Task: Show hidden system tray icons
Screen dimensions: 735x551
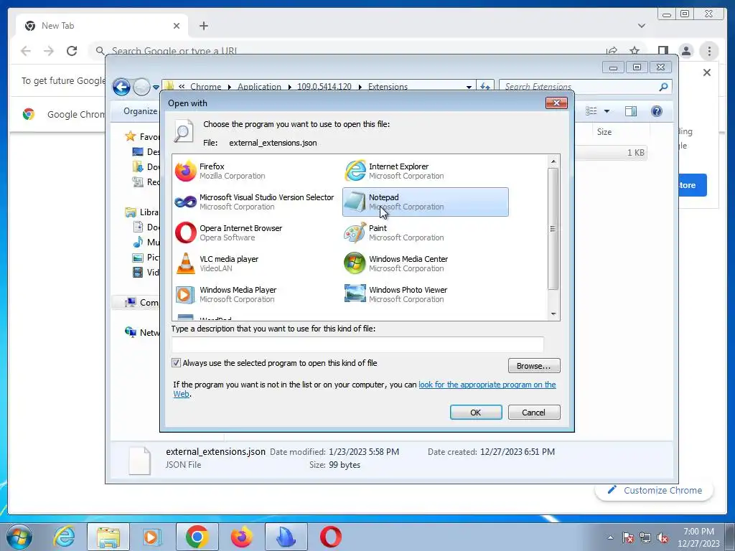Action: click(x=610, y=537)
